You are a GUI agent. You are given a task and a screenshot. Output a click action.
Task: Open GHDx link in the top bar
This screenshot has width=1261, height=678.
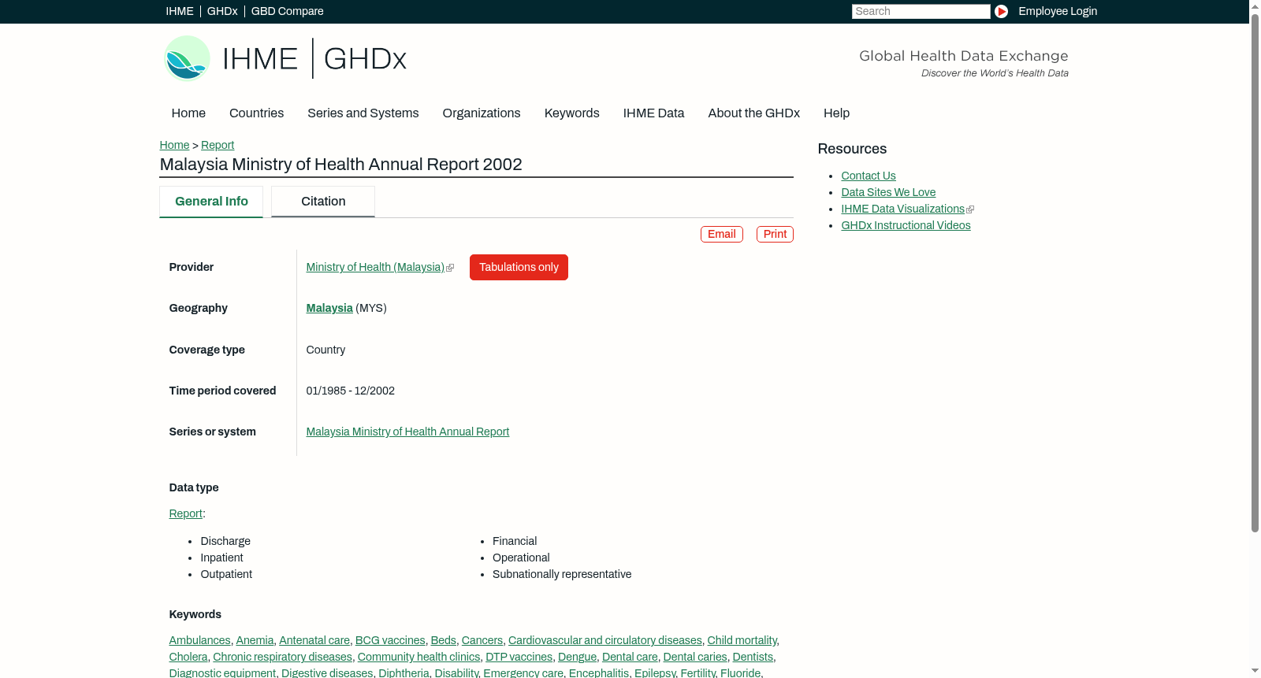[222, 11]
